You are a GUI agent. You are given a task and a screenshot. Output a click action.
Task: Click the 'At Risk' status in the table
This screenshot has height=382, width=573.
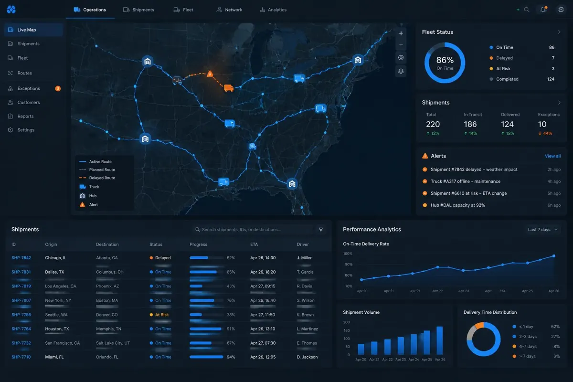point(159,315)
